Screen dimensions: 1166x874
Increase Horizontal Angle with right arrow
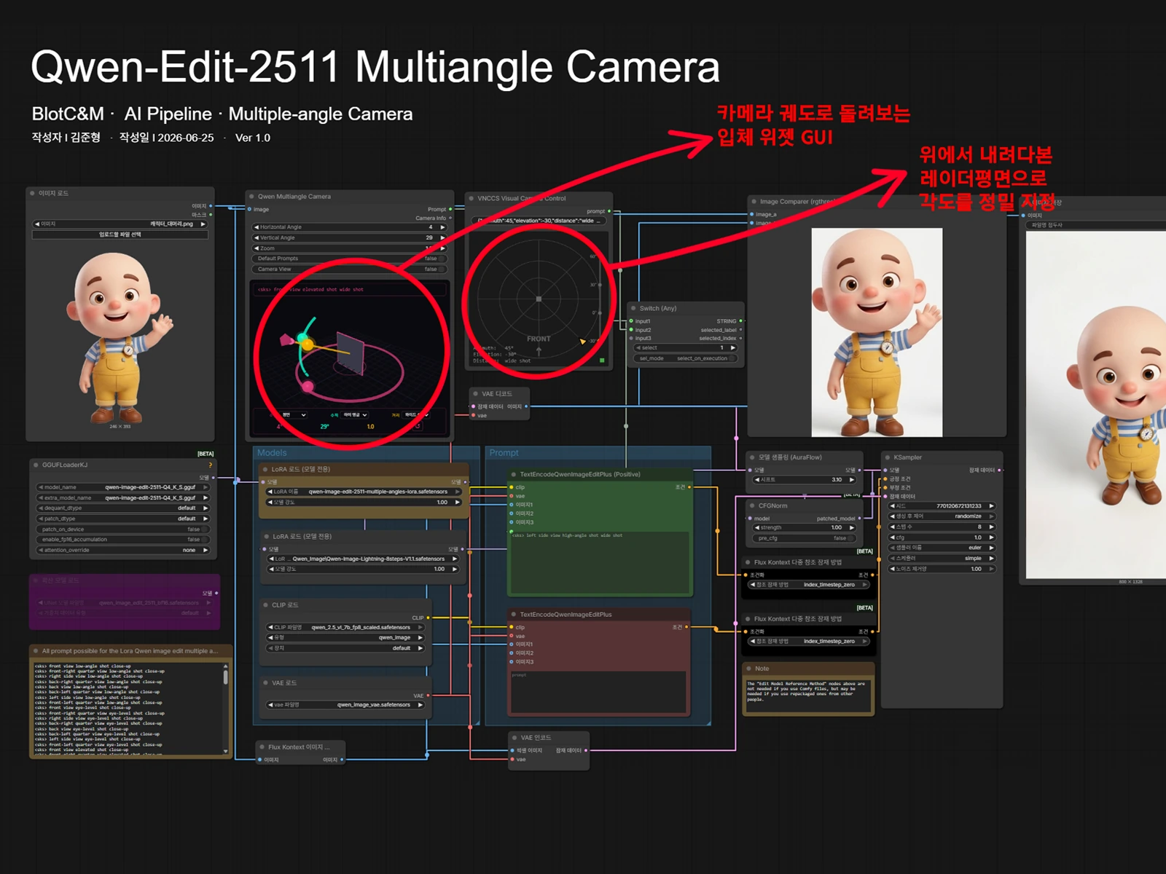(x=442, y=227)
